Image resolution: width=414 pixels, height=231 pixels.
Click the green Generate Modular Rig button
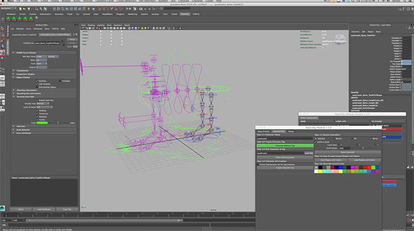(x=285, y=146)
